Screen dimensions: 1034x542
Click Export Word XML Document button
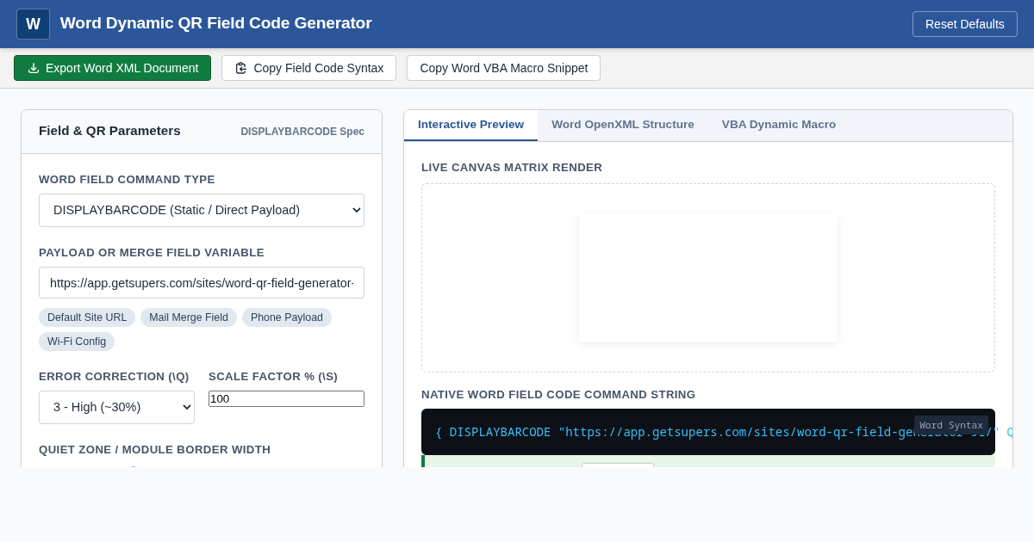[112, 68]
